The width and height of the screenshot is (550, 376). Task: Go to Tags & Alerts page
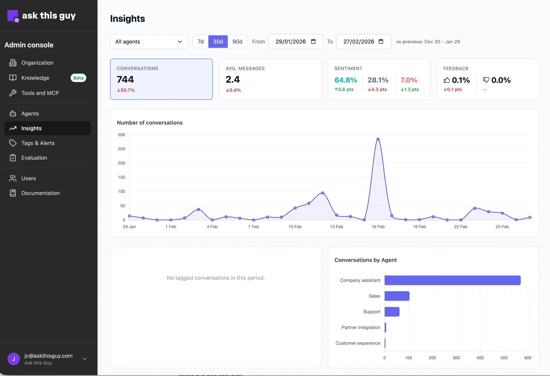[x=48, y=143]
